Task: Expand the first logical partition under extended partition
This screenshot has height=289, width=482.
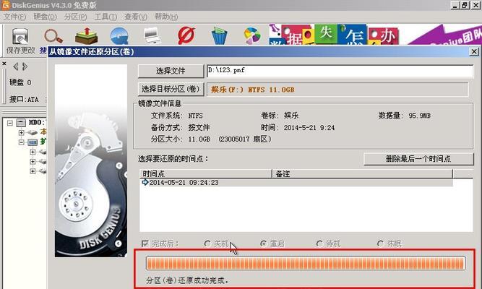Action: click(x=33, y=152)
